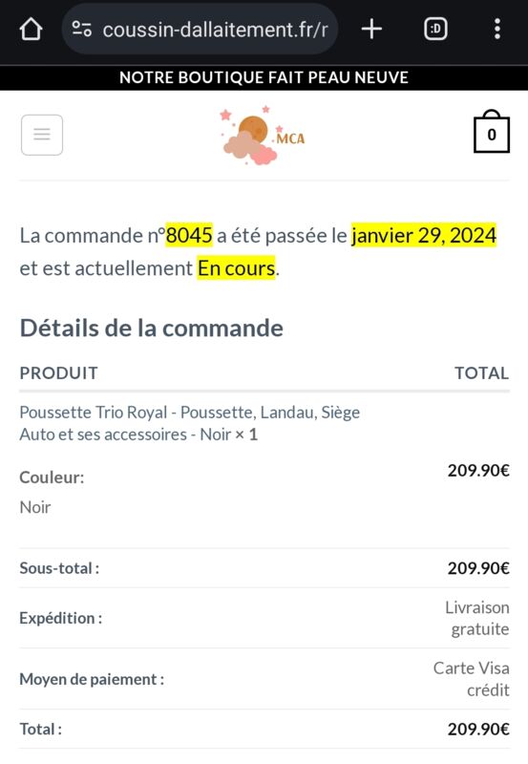Viewport: 528px width, 764px height.
Task: Select the highlighted order number 8045
Action: coord(189,235)
